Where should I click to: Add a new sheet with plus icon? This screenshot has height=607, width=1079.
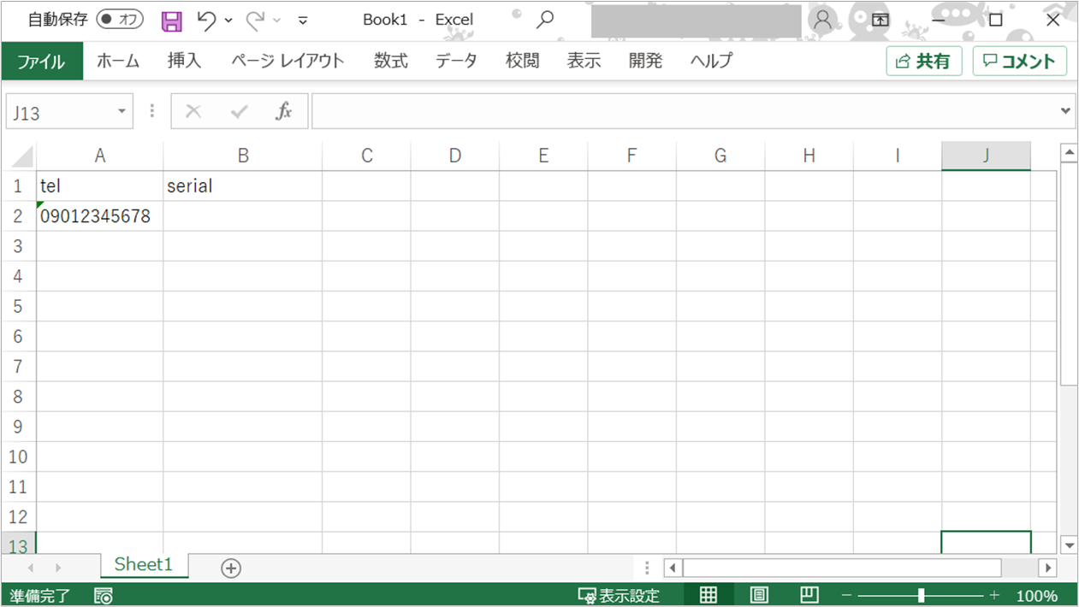pyautogui.click(x=230, y=569)
